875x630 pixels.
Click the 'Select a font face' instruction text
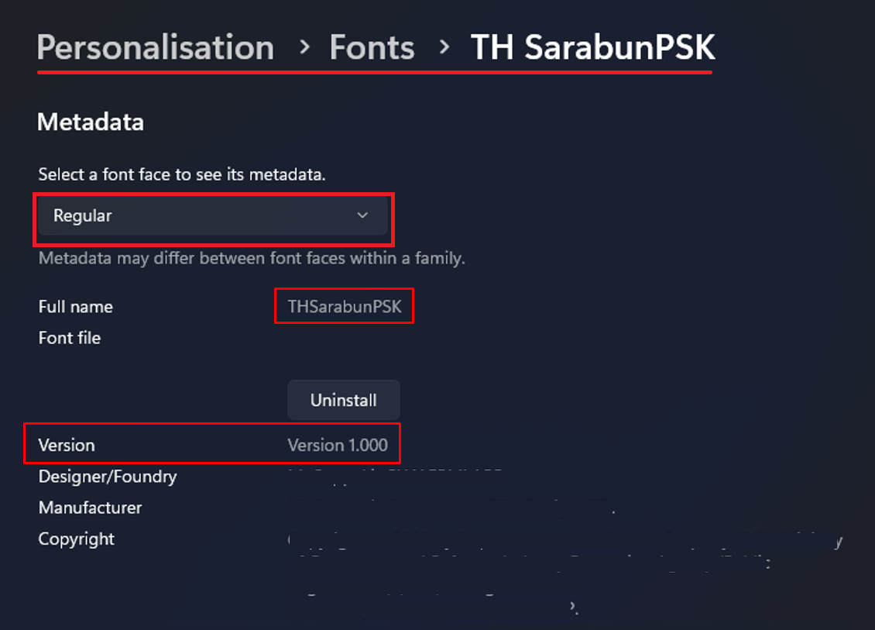tap(181, 175)
